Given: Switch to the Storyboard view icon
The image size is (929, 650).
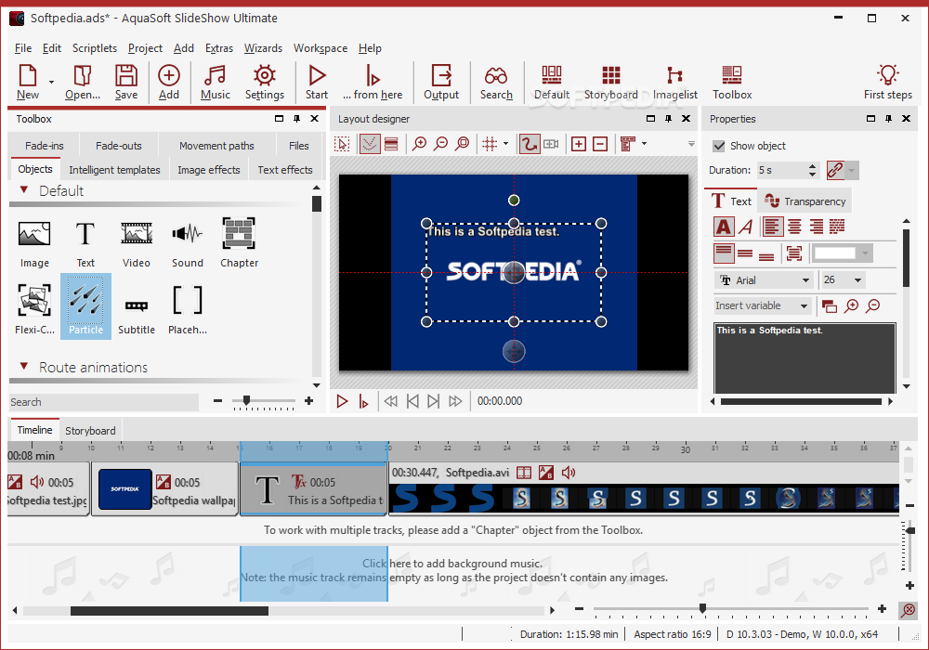Looking at the screenshot, I should pyautogui.click(x=611, y=83).
